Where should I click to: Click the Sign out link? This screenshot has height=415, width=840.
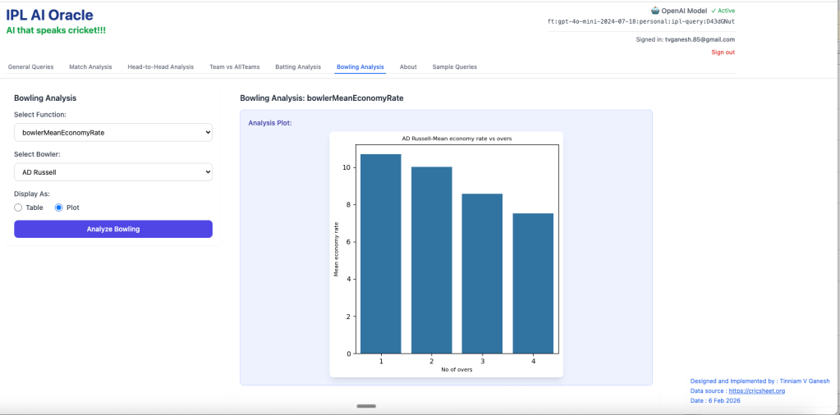point(723,52)
